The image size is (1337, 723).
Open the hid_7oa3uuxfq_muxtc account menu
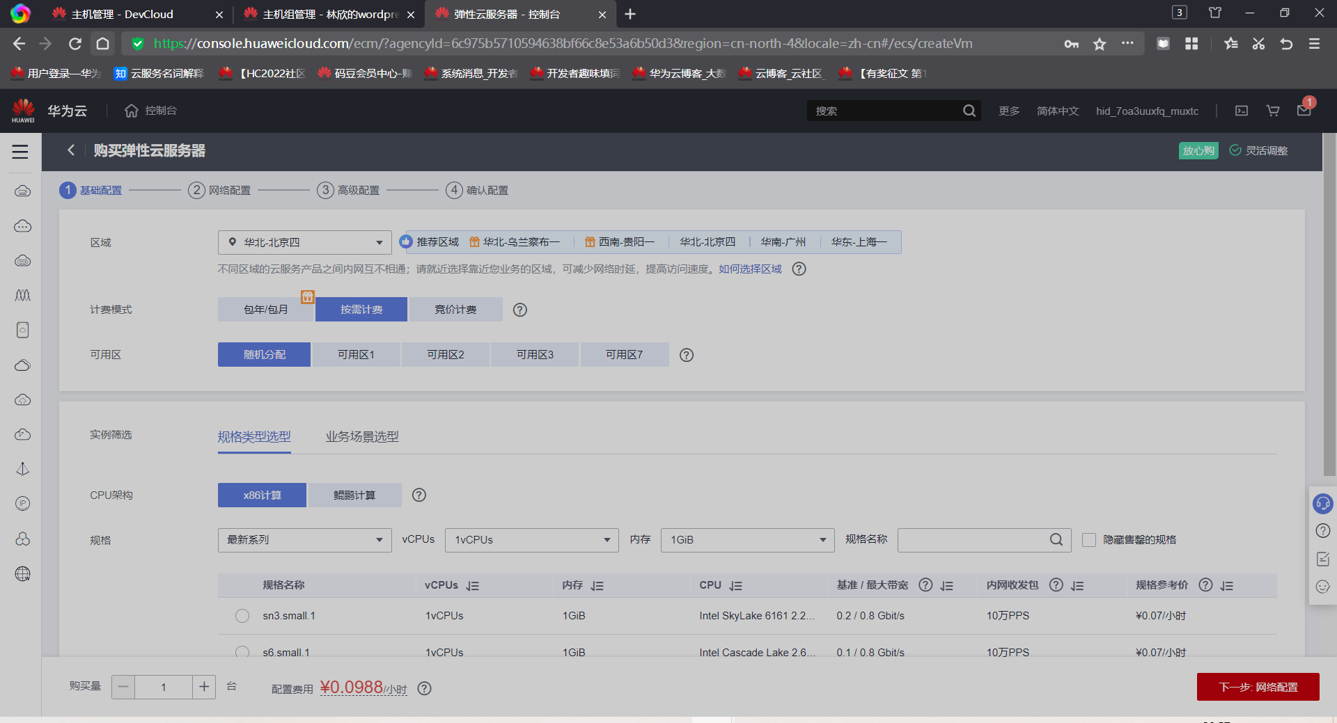tap(1148, 111)
